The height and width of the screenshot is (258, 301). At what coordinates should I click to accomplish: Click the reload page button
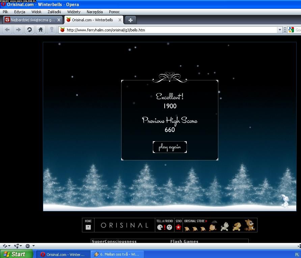pos(30,30)
